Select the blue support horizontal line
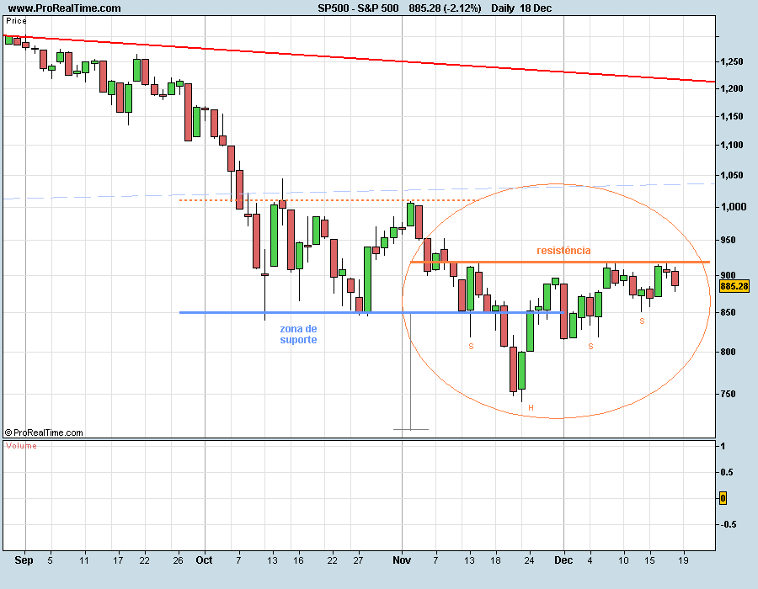The image size is (758, 589). pos(371,313)
